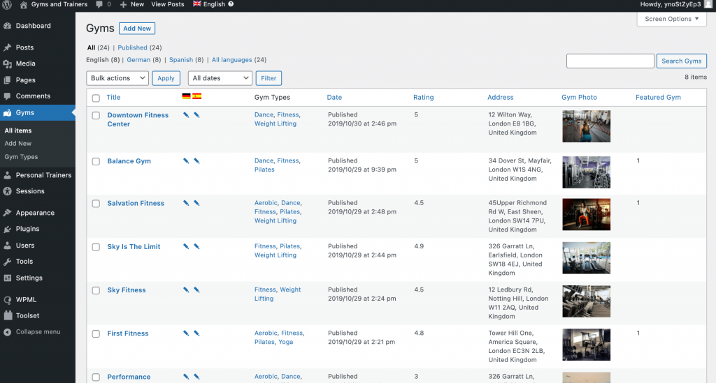Image resolution: width=716 pixels, height=383 pixels.
Task: Open the All dates dropdown
Action: pyautogui.click(x=220, y=78)
